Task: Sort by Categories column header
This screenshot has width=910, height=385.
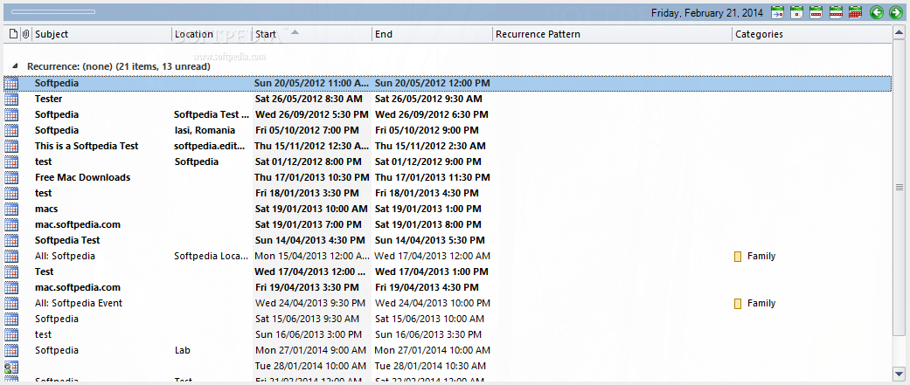Action: pyautogui.click(x=812, y=34)
